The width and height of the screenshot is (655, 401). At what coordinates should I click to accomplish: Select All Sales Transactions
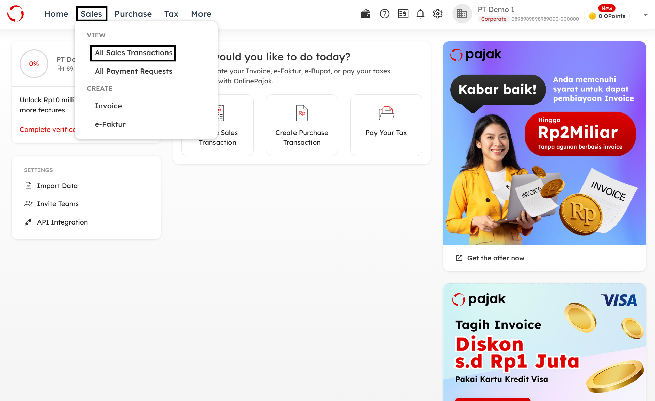click(133, 53)
